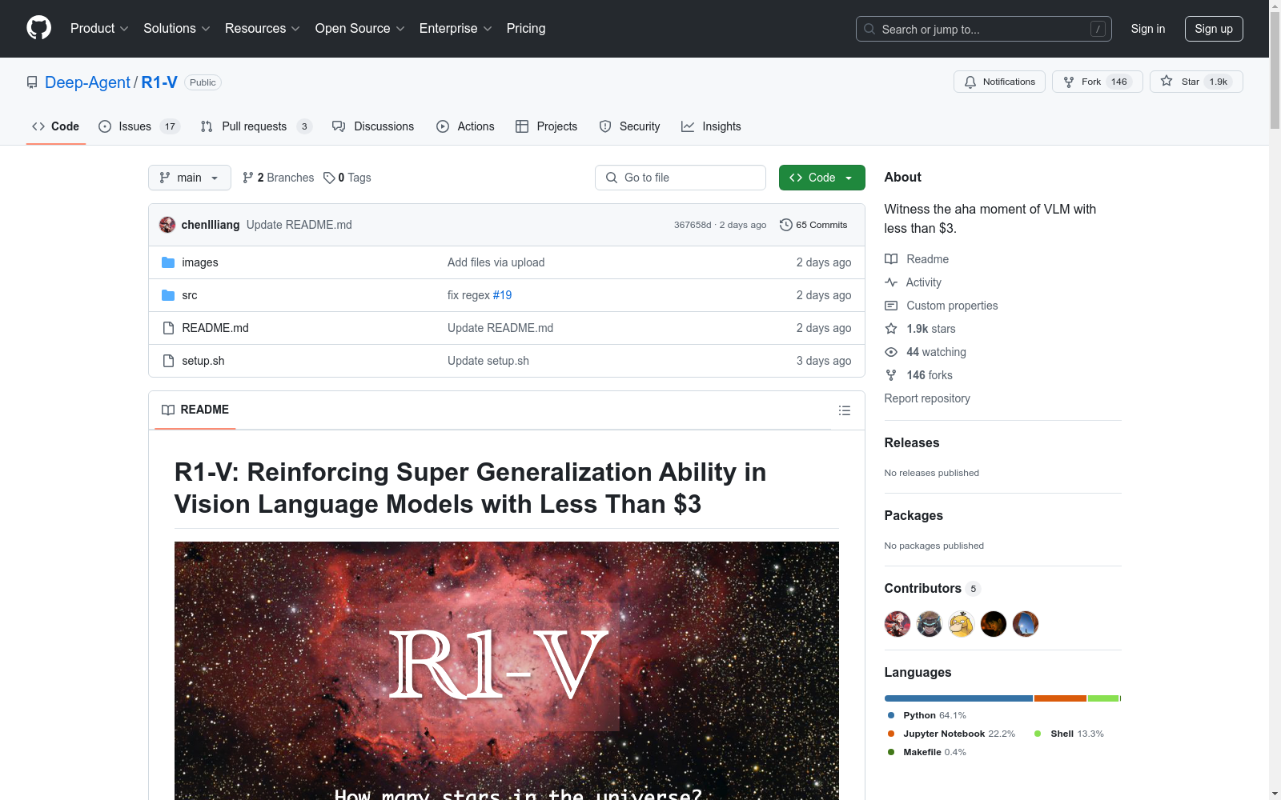Open the Releases section heading link
This screenshot has width=1281, height=800.
click(912, 442)
